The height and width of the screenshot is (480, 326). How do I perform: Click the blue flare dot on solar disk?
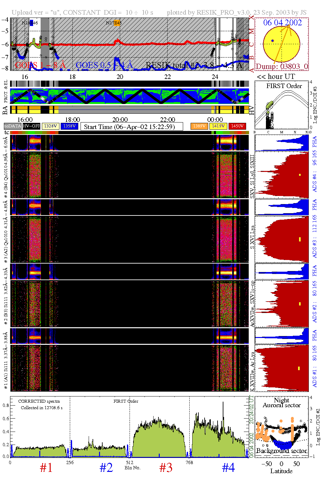[272, 41]
